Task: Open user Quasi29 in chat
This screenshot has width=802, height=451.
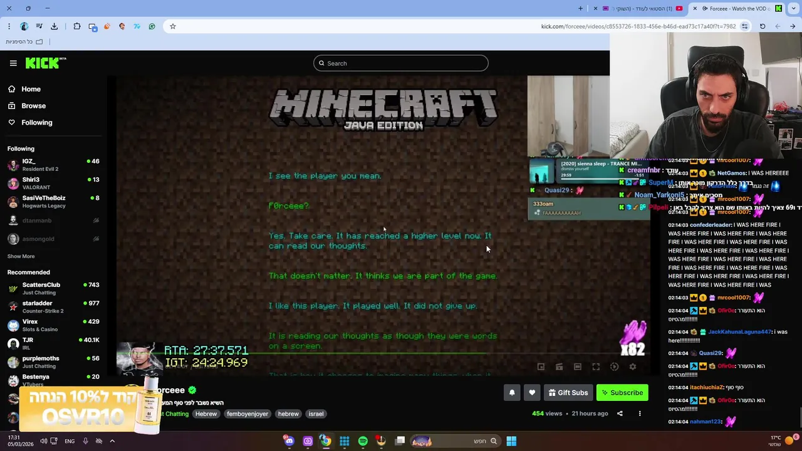Action: 711,353
